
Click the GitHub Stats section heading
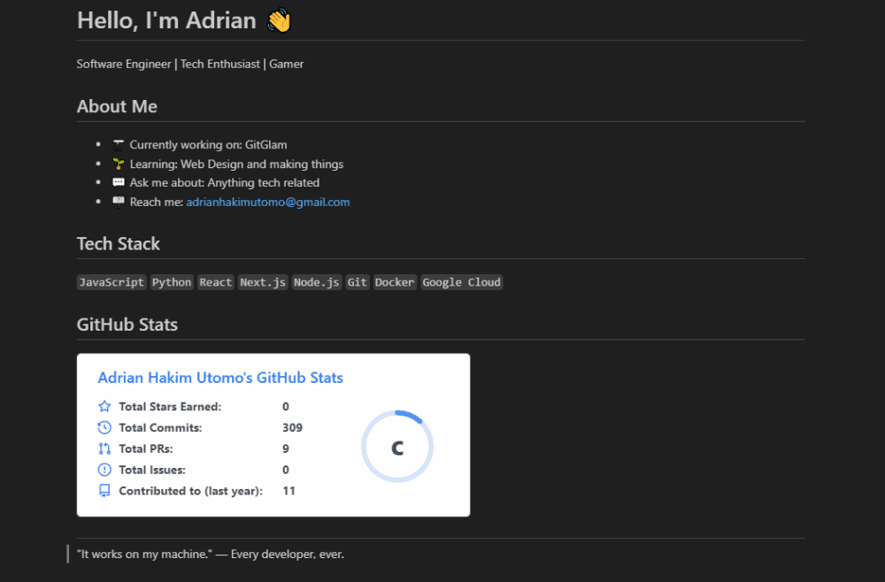point(127,325)
